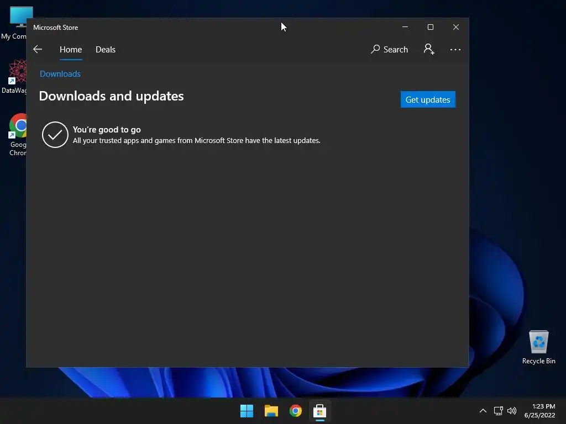The height and width of the screenshot is (424, 566).
Task: Click the 'Downloads and updates' heading
Action: click(x=111, y=96)
